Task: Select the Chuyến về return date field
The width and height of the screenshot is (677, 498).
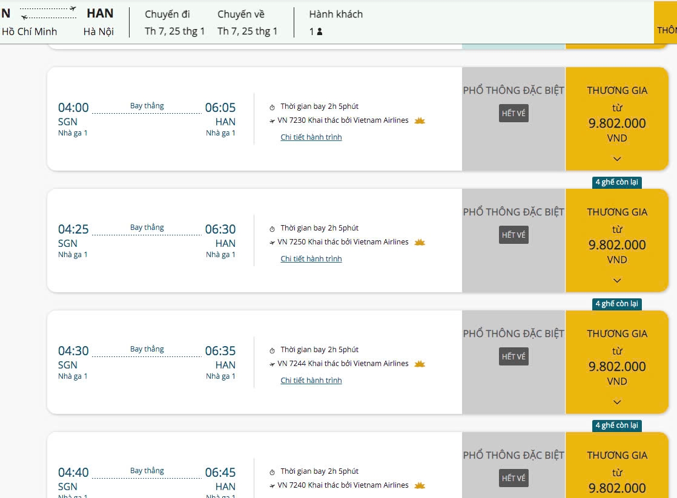Action: tap(247, 23)
